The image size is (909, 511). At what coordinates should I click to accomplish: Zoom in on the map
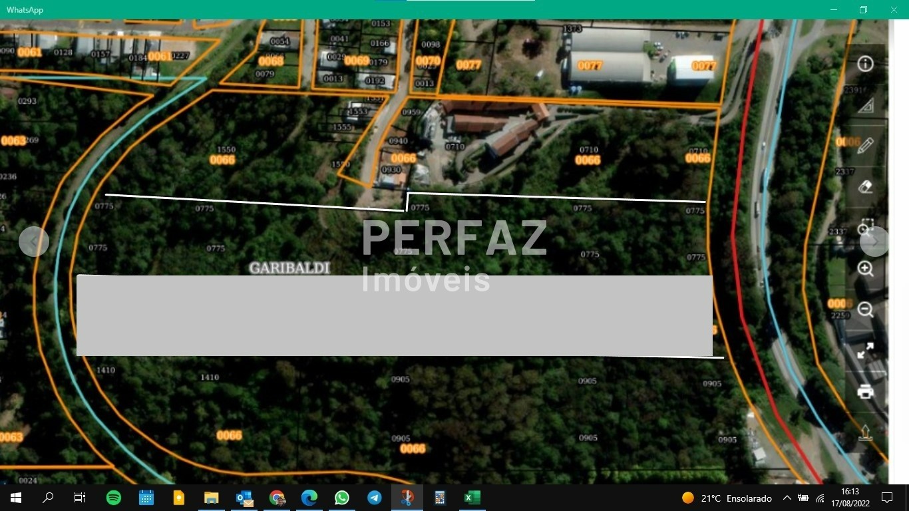tap(865, 269)
